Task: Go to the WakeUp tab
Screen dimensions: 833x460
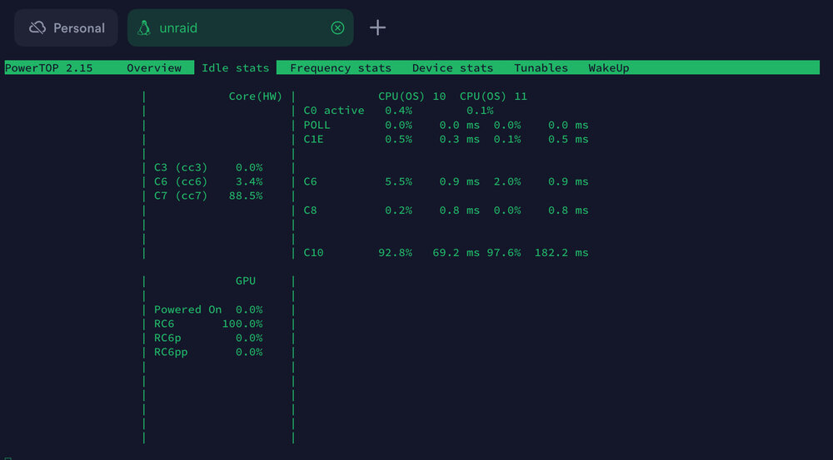Action: click(x=609, y=68)
